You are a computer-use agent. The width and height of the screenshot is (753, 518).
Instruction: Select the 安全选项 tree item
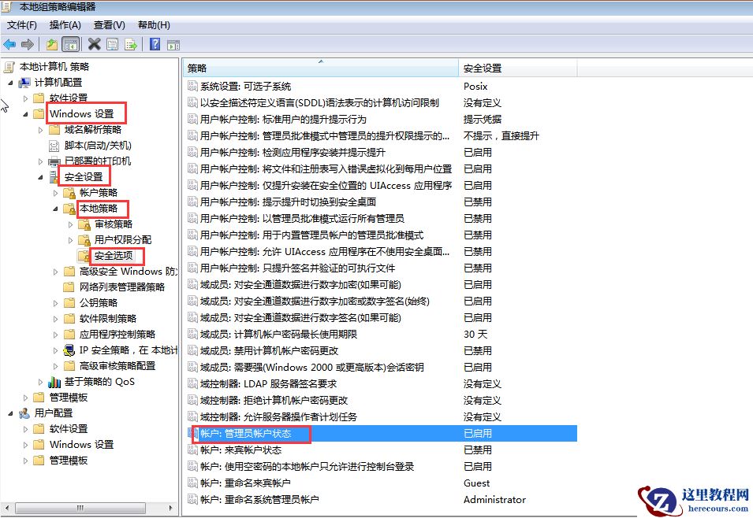(x=116, y=255)
